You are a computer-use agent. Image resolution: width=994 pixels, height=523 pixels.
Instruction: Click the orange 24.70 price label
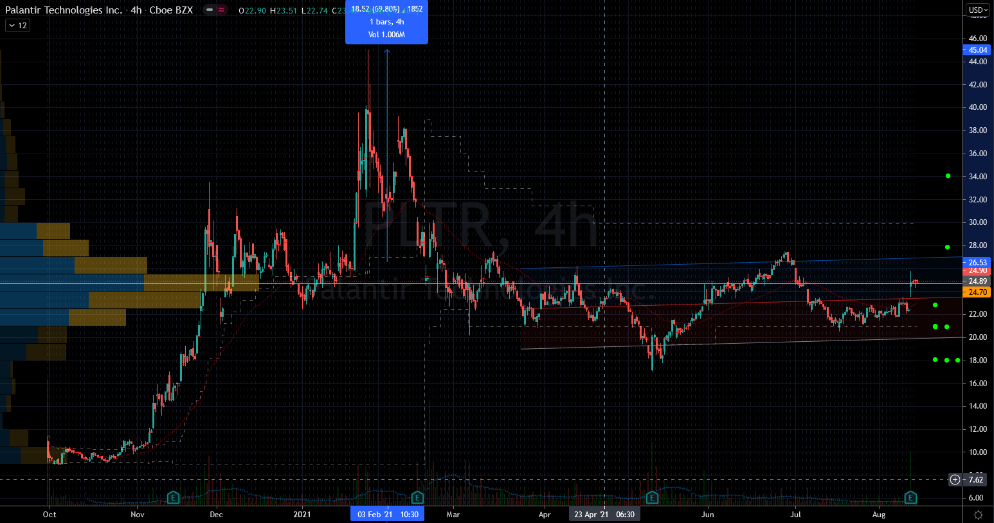coord(977,292)
